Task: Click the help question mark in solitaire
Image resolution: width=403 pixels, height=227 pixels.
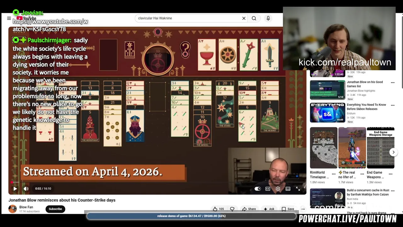Action: [185, 49]
